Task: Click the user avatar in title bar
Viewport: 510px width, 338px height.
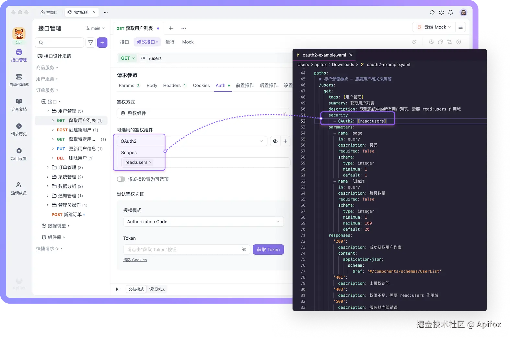Action: [463, 12]
